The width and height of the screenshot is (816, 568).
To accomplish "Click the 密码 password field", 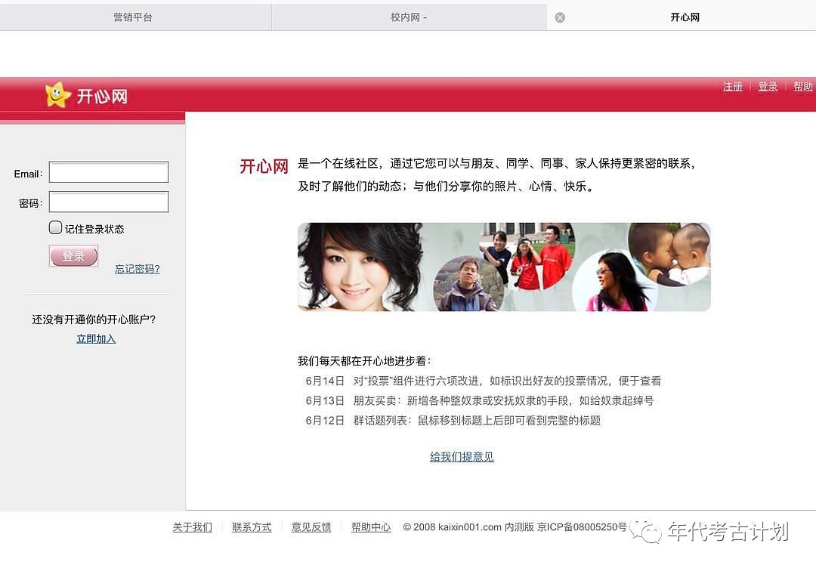I will tap(109, 202).
